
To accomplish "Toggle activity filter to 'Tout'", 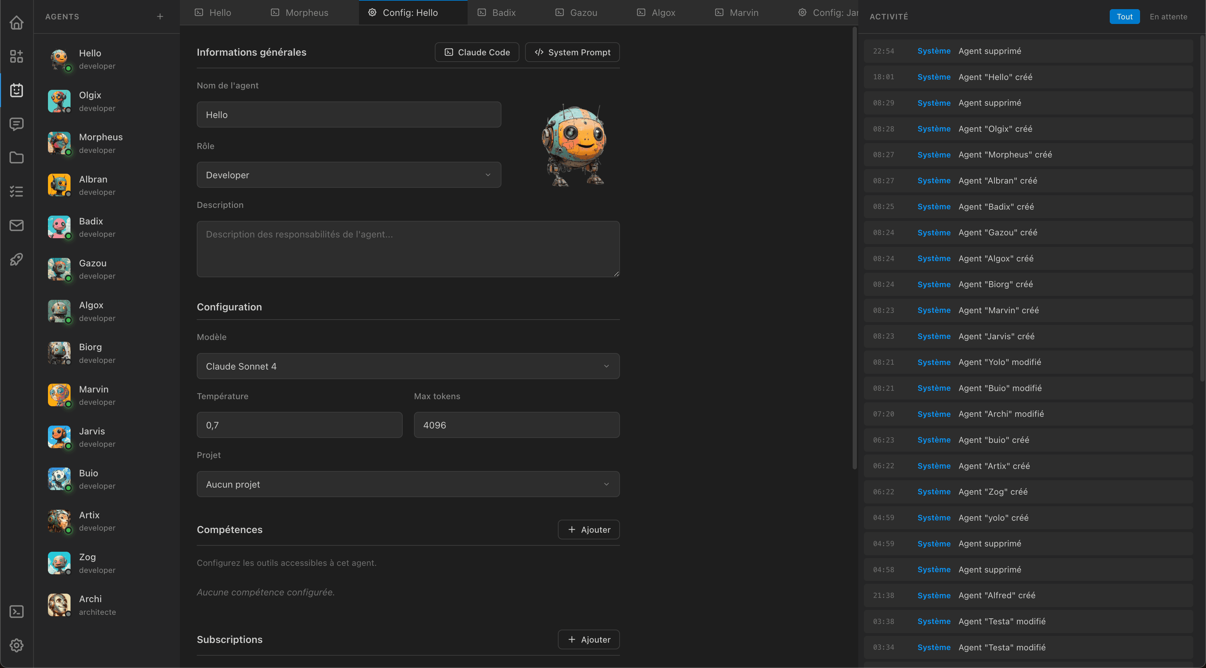I will click(1124, 16).
